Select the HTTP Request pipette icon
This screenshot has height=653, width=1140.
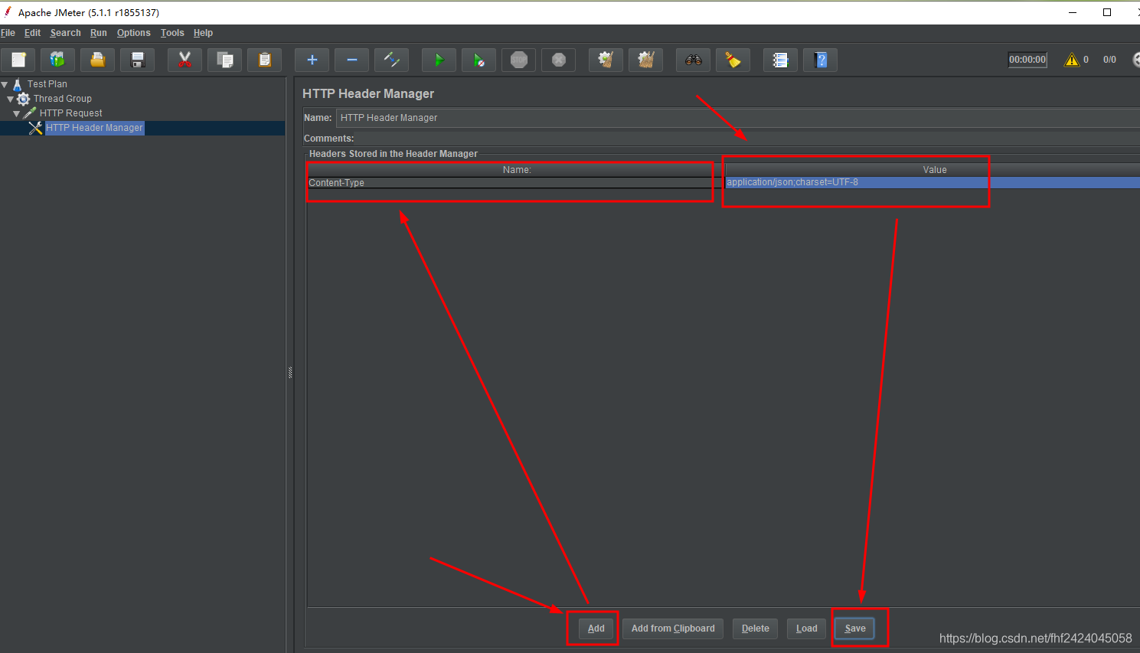30,113
